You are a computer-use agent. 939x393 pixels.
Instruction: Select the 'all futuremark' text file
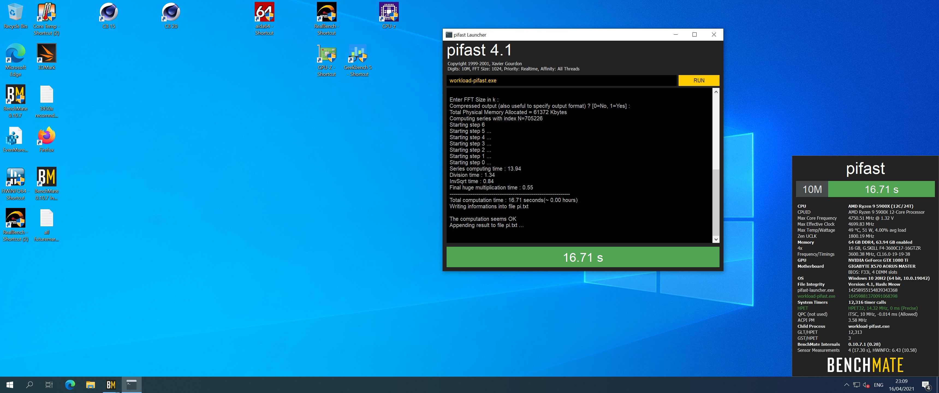[x=46, y=225]
